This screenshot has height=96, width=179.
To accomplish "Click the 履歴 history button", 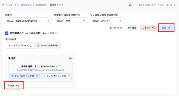I will pyautogui.click(x=132, y=28).
